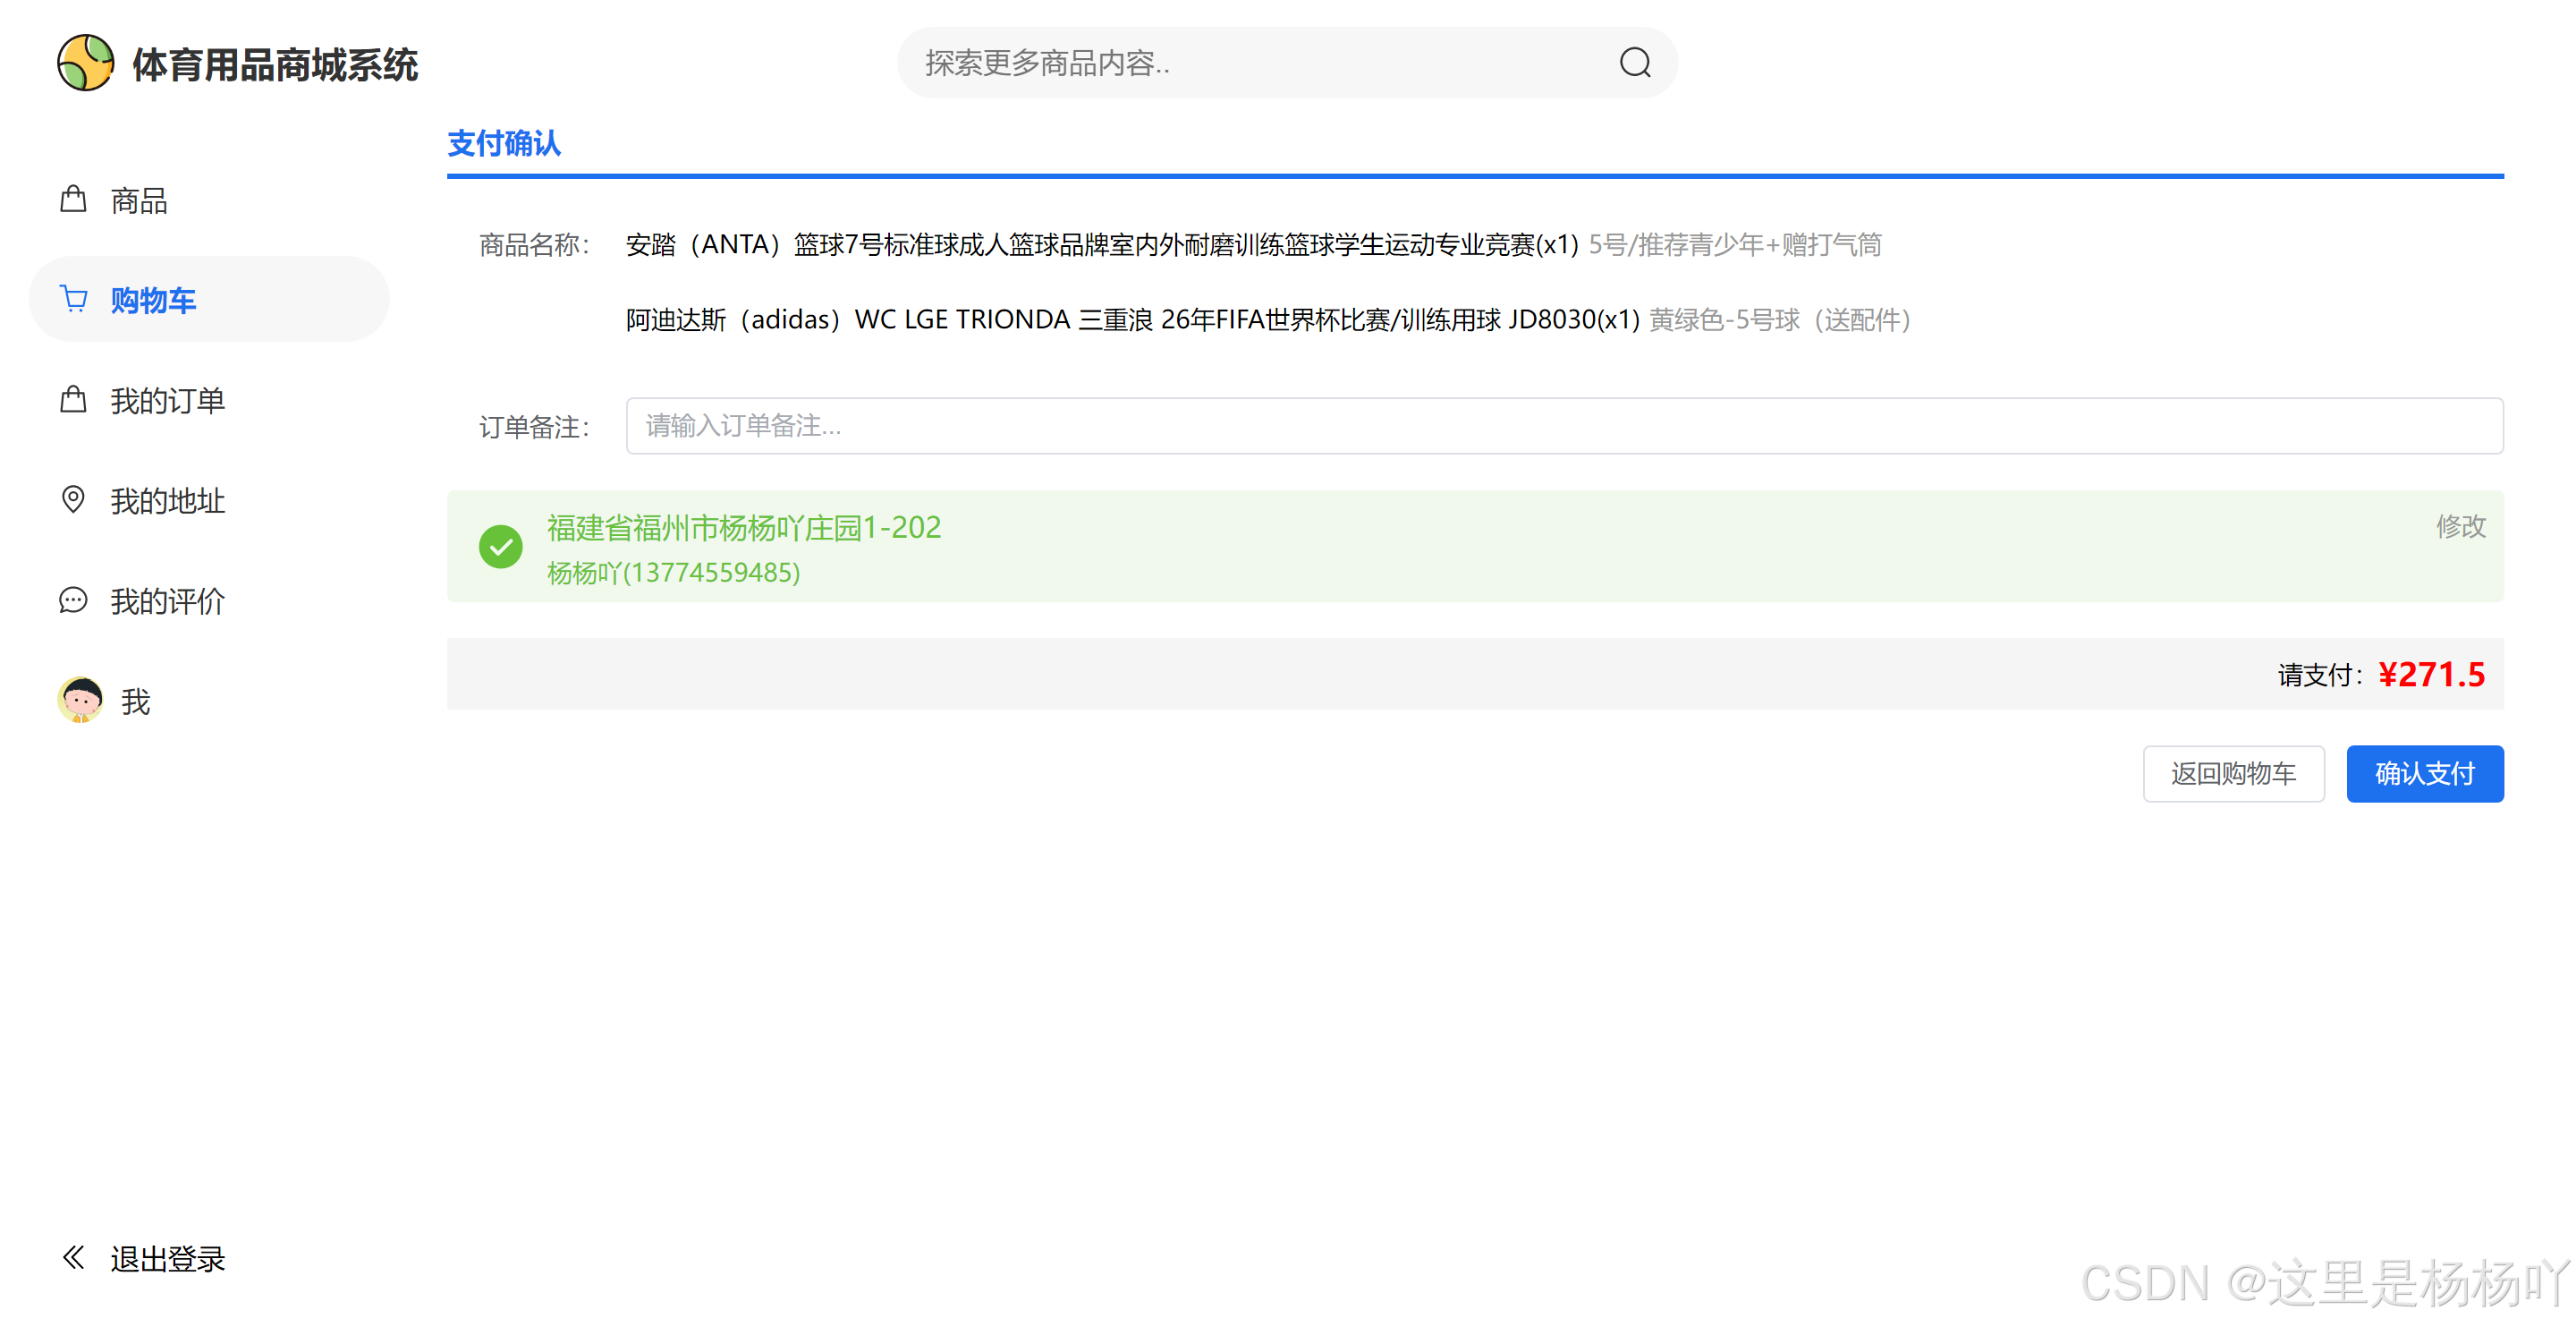The width and height of the screenshot is (2576, 1327).
Task: Click the ANTA basketball product name
Action: tap(1102, 245)
